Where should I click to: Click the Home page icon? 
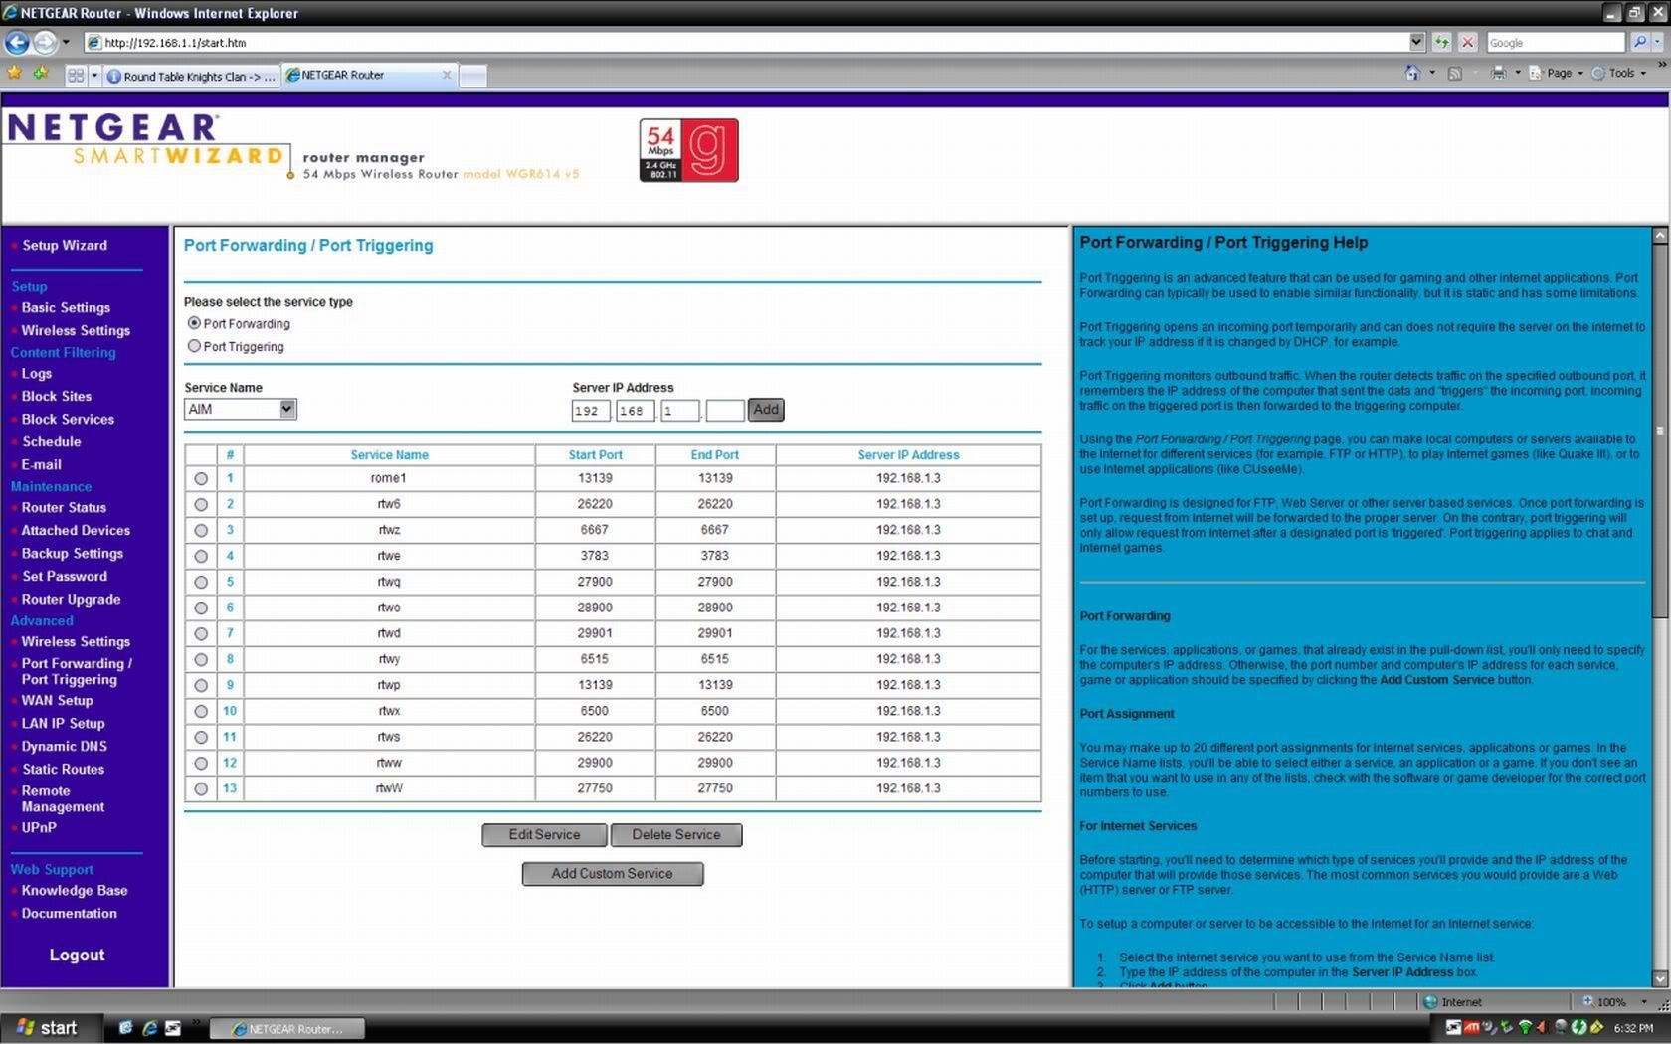point(1411,73)
